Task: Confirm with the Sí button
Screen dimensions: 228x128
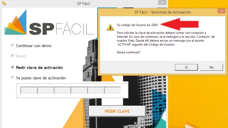Action: 186,67
